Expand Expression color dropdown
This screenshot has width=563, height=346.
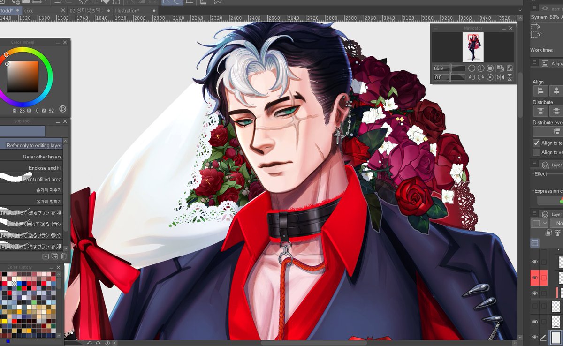coord(550,200)
